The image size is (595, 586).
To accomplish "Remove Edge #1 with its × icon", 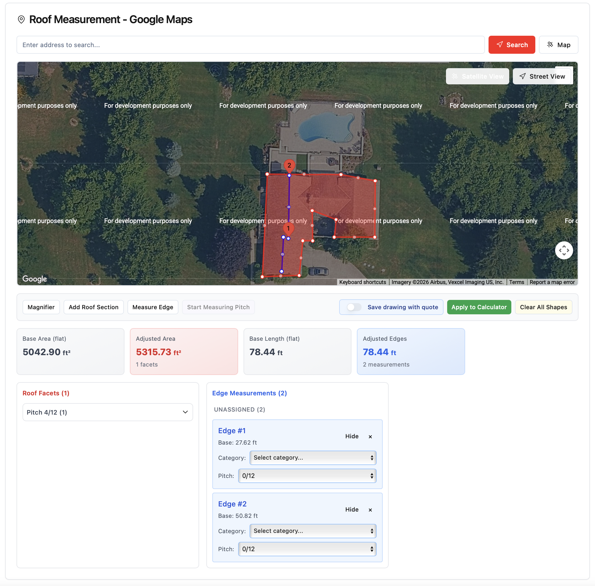I will pos(370,436).
